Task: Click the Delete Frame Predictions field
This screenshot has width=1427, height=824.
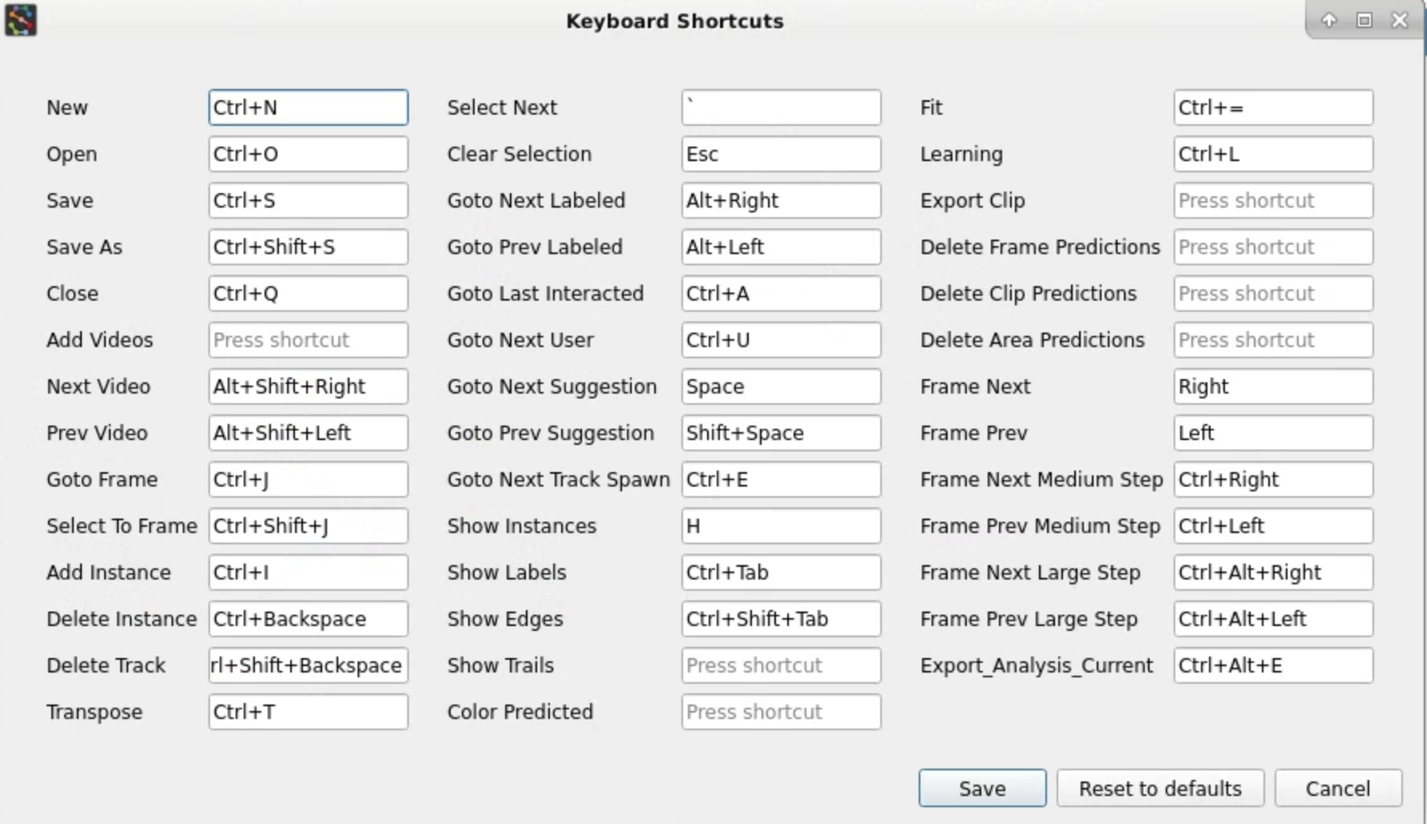Action: pyautogui.click(x=1273, y=247)
